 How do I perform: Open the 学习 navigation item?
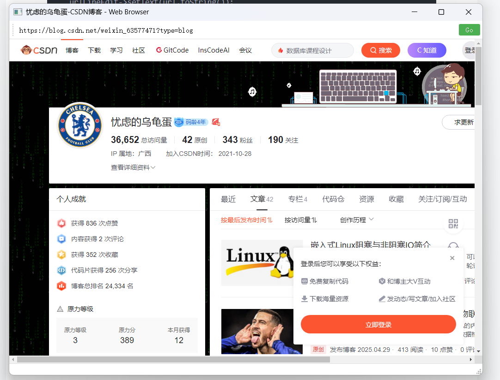coord(116,50)
